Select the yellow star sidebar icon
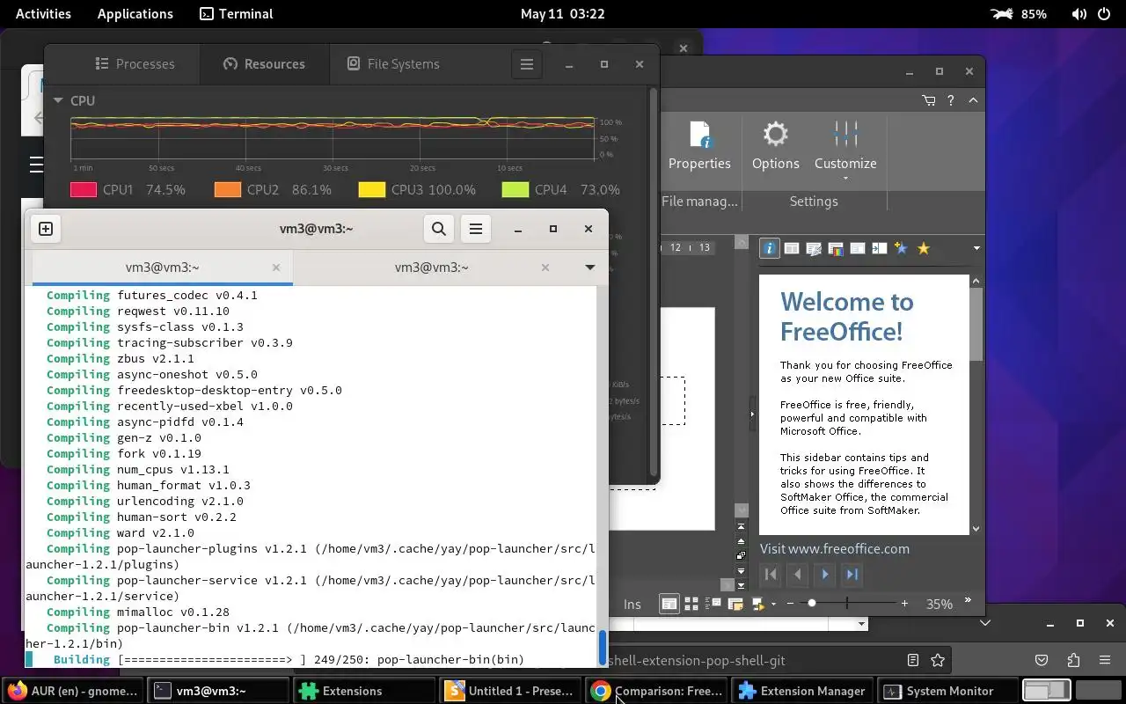 click(x=923, y=248)
